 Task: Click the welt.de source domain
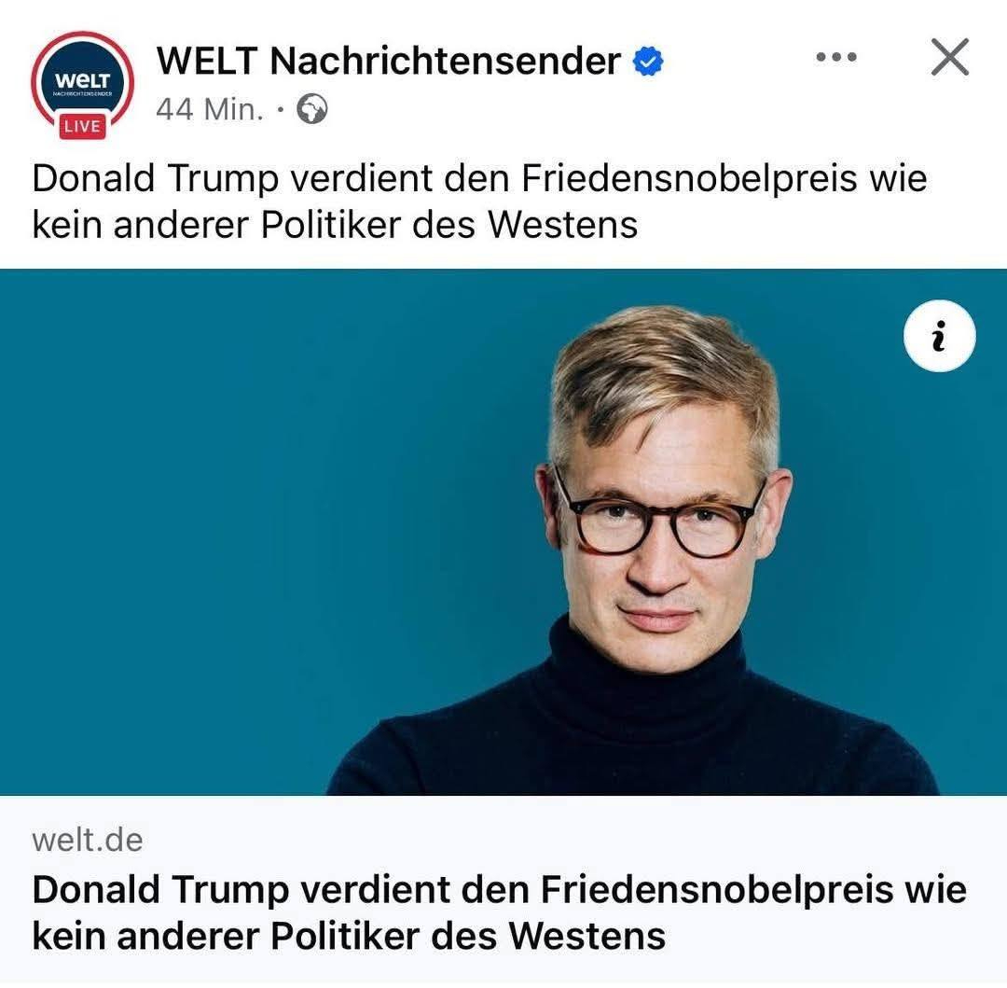88,840
